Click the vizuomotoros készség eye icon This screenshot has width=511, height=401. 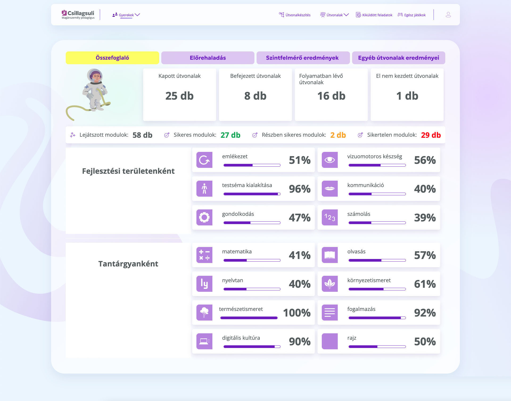point(329,160)
